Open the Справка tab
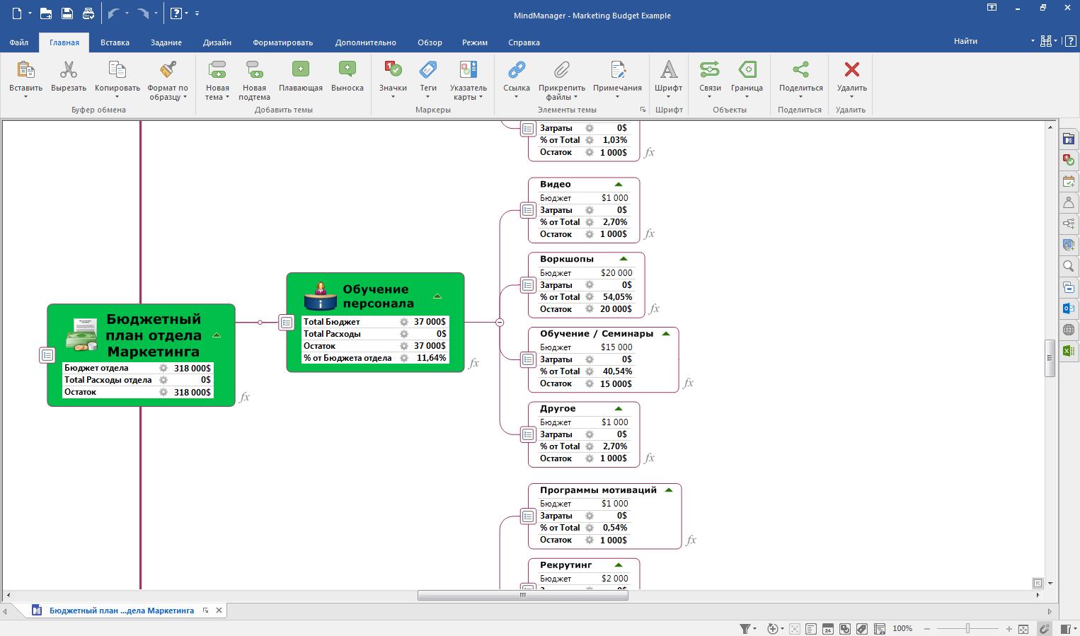This screenshot has height=636, width=1080. (x=524, y=42)
